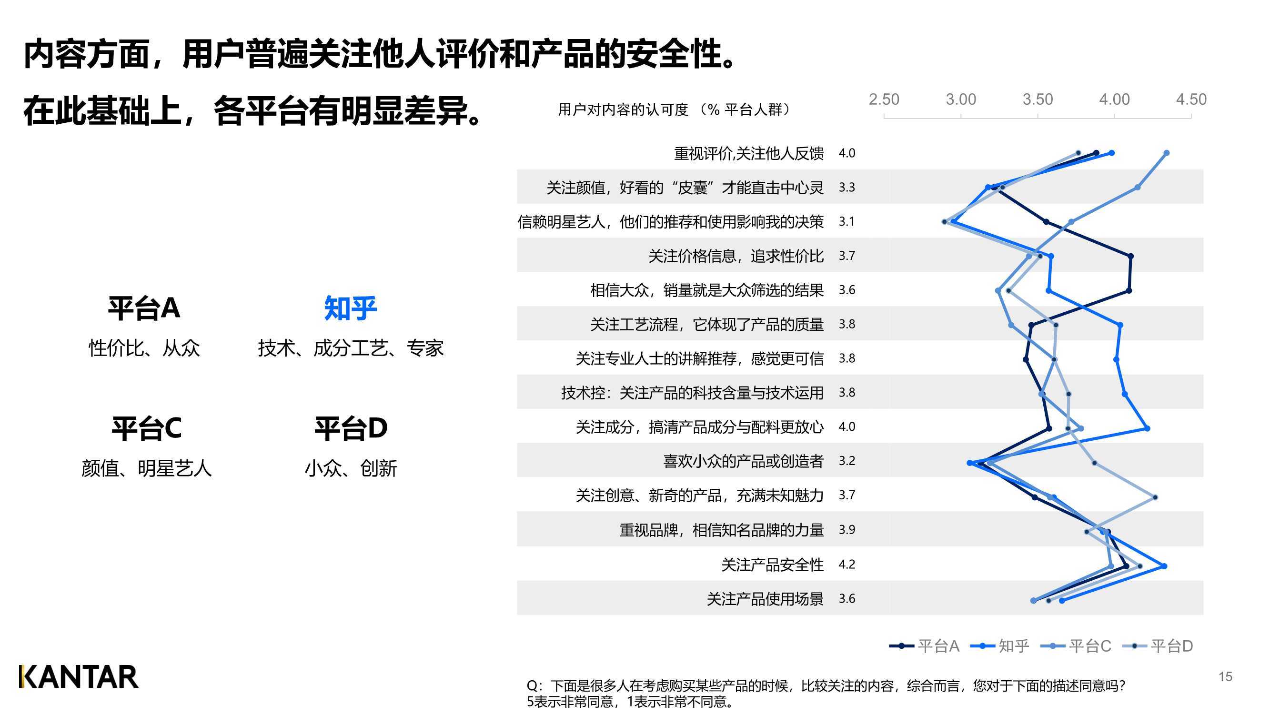
Task: Click 平台D data point on 关注创意 row
Action: (x=1155, y=498)
